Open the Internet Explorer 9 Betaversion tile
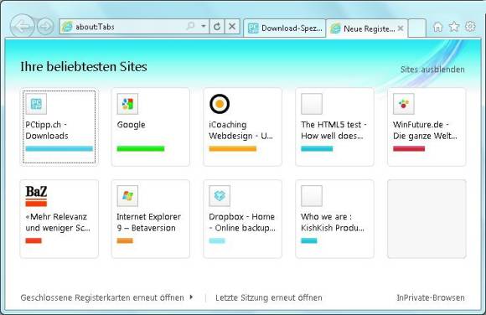486x315 pixels. coord(150,219)
